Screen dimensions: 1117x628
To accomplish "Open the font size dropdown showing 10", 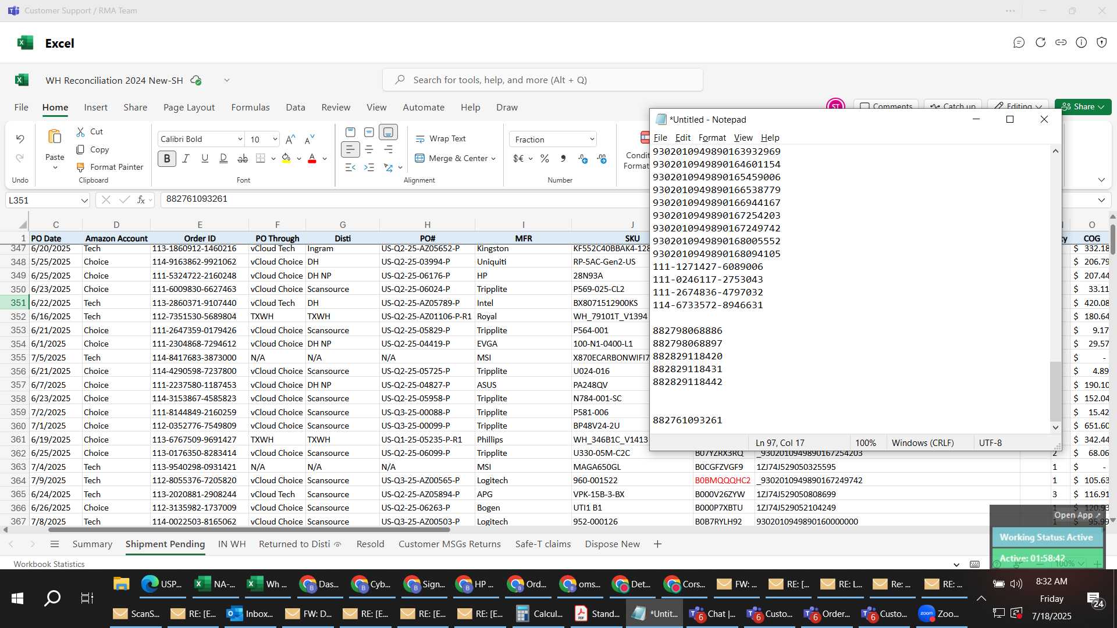I will pos(275,139).
